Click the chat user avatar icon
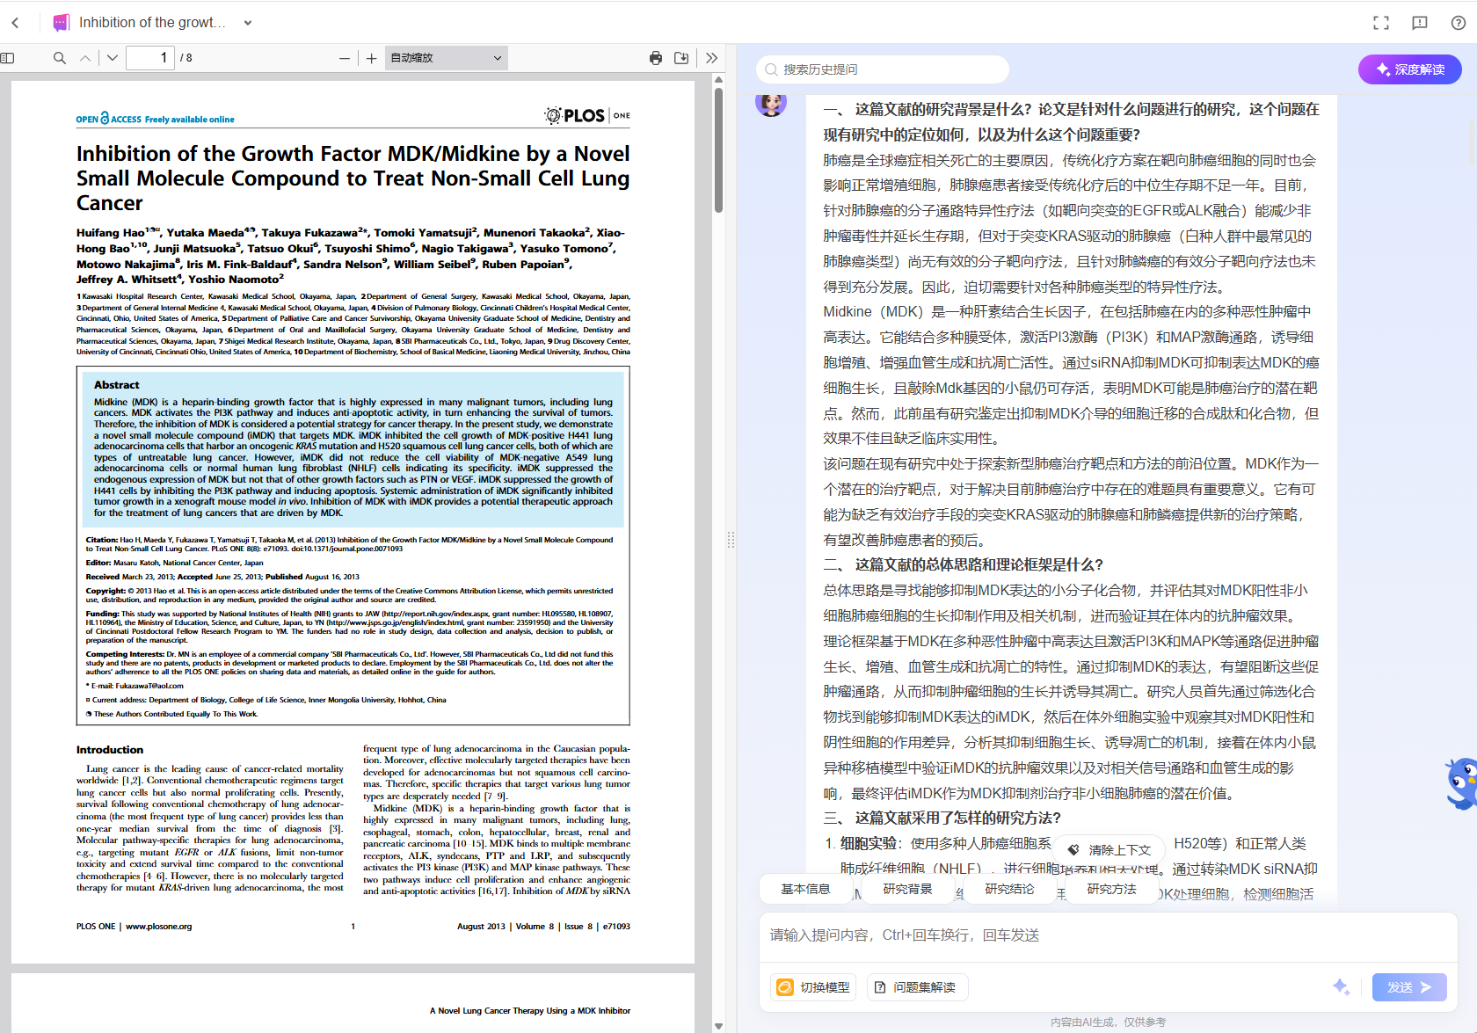The width and height of the screenshot is (1477, 1033). [771, 104]
